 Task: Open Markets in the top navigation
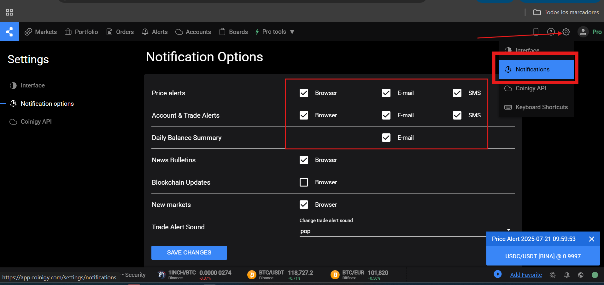pos(41,32)
